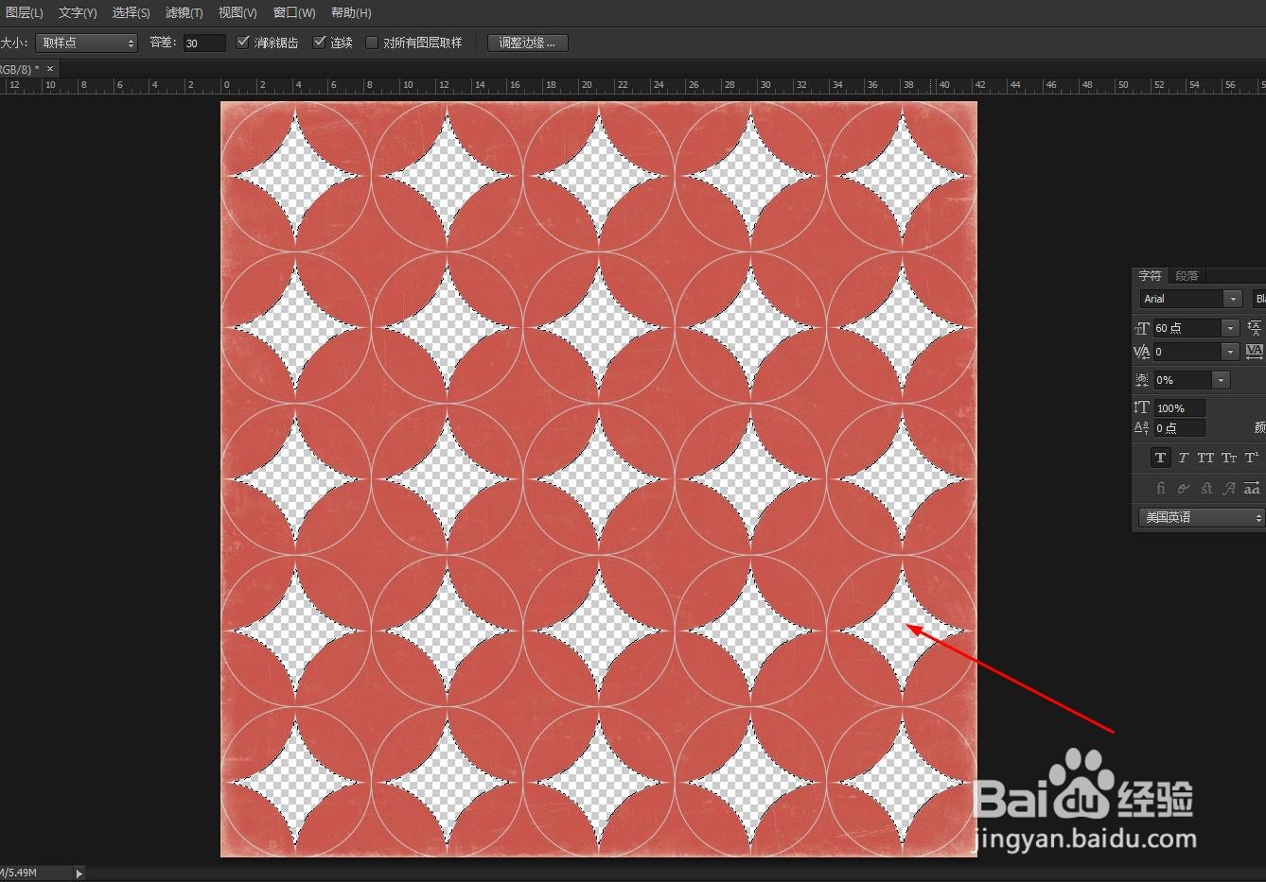This screenshot has width=1266, height=882.
Task: Click the tracking VA icon
Action: [1255, 352]
